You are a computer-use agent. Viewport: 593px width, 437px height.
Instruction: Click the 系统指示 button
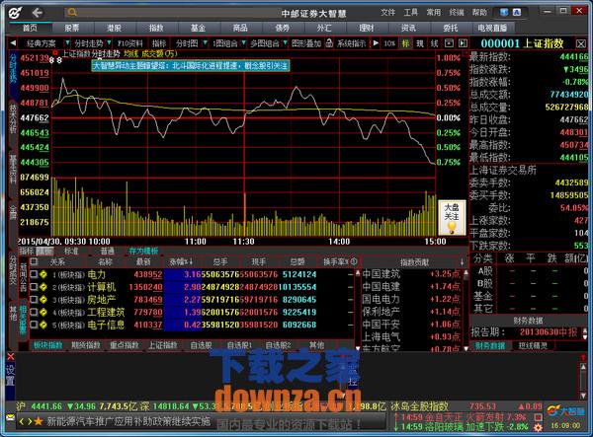click(x=351, y=43)
